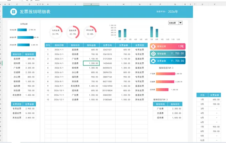
Task: Click the 12笔 count on 报销记录 card
Action: 181,46
